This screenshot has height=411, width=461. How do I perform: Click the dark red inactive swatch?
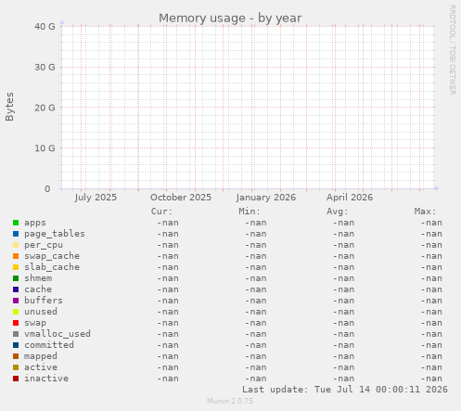[x=16, y=379]
